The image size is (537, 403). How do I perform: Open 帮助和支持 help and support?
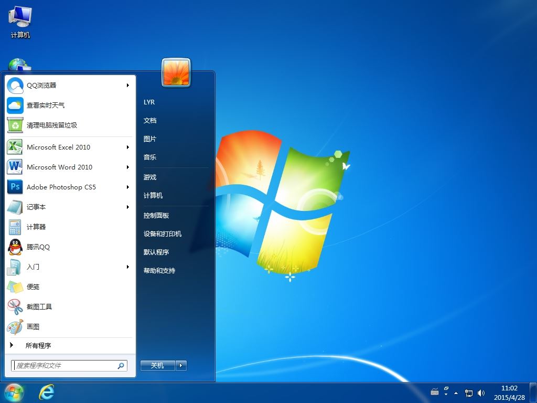(x=159, y=271)
